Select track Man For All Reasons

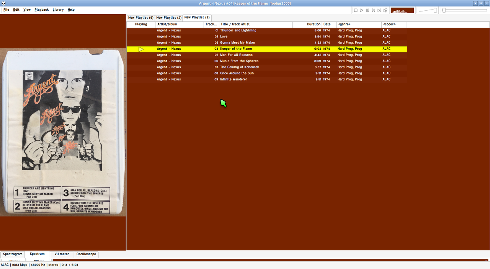click(236, 55)
